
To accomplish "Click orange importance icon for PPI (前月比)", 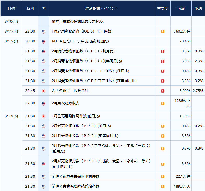I will (163, 126).
